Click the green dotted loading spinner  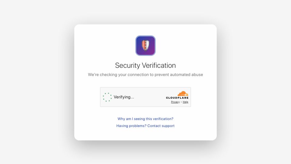[x=107, y=97]
